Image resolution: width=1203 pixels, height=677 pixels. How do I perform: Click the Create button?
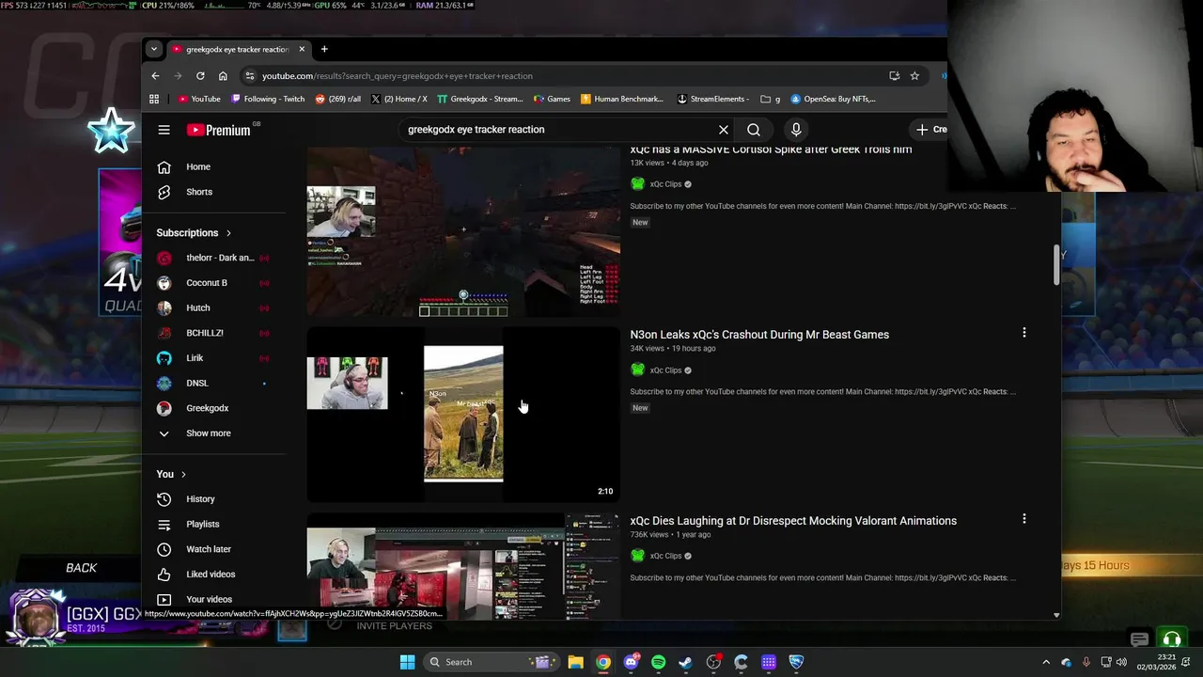point(931,130)
